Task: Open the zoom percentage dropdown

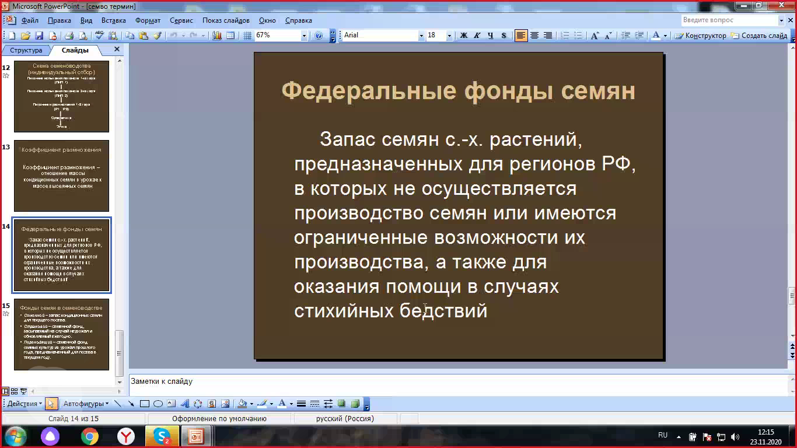Action: coord(304,36)
